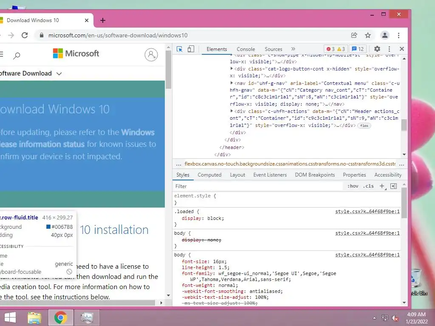Open the Microsoft site search icon
The width and height of the screenshot is (435, 326).
click(17, 56)
